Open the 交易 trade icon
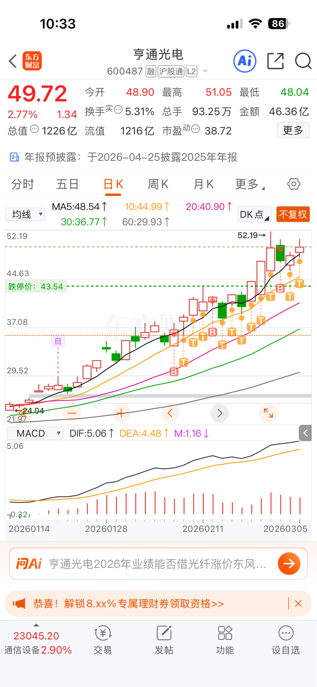The width and height of the screenshot is (317, 687). [103, 640]
